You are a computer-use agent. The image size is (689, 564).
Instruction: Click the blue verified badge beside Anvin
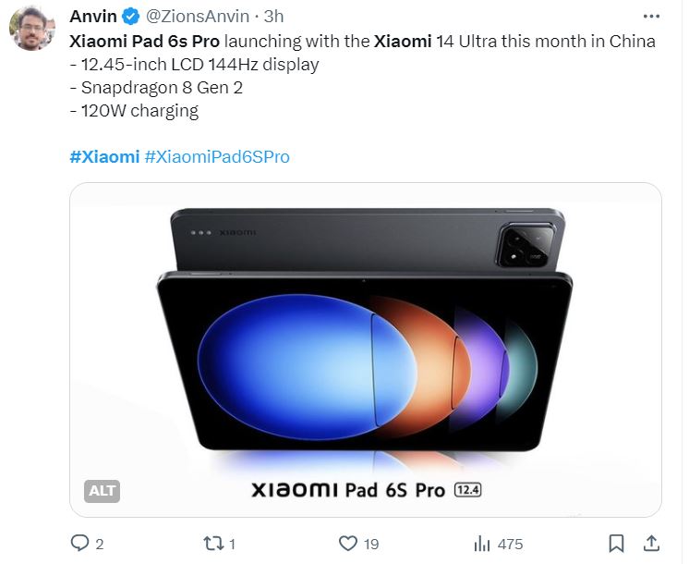tap(133, 17)
